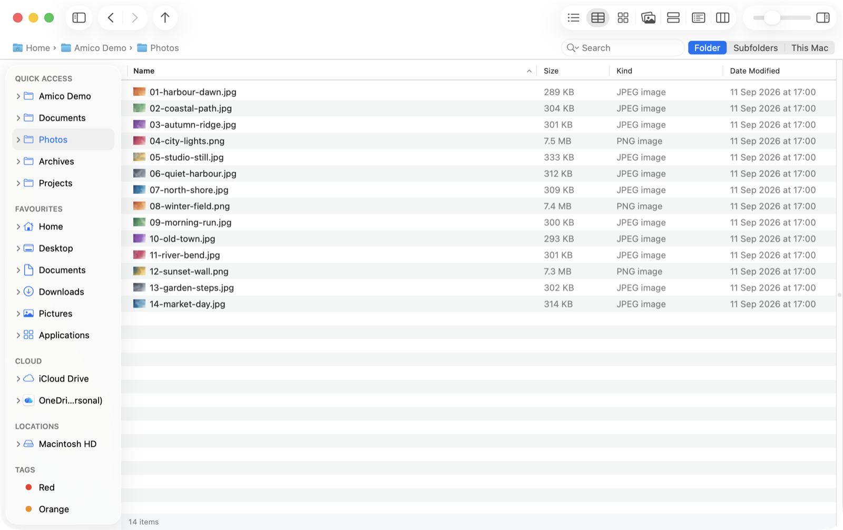
Task: Go back with the left arrow
Action: [111, 17]
